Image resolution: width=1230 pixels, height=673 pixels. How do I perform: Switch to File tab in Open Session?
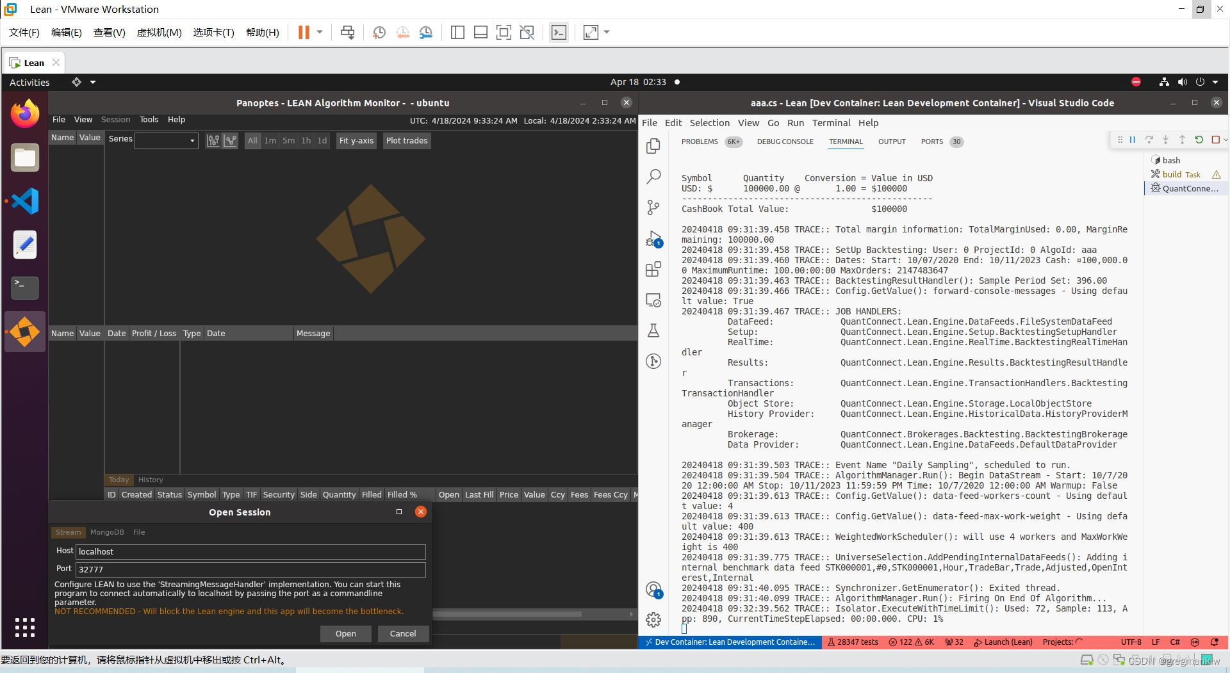point(139,532)
